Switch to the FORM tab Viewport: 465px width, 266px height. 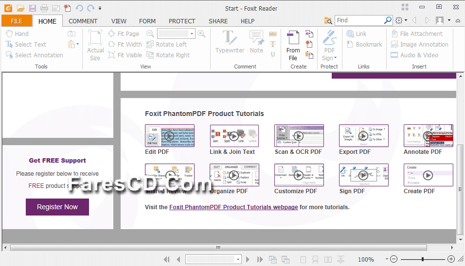click(147, 21)
